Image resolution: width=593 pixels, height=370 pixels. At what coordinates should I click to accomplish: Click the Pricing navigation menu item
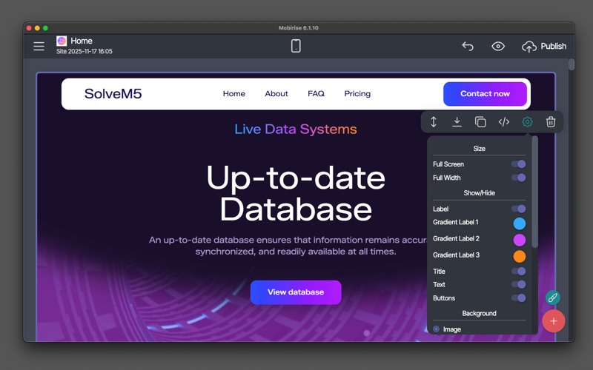click(x=357, y=94)
